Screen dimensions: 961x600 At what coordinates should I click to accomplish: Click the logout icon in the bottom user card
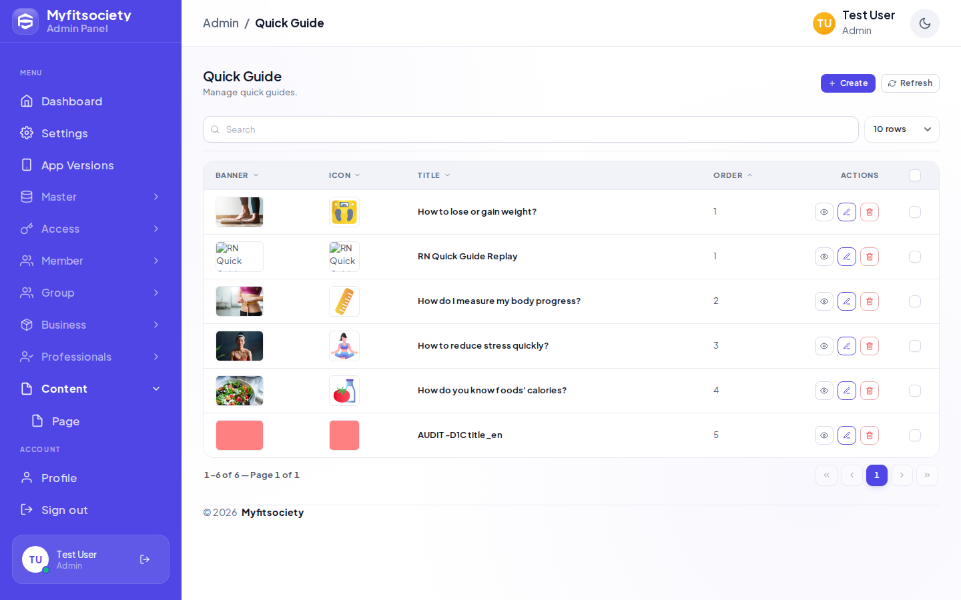[145, 559]
